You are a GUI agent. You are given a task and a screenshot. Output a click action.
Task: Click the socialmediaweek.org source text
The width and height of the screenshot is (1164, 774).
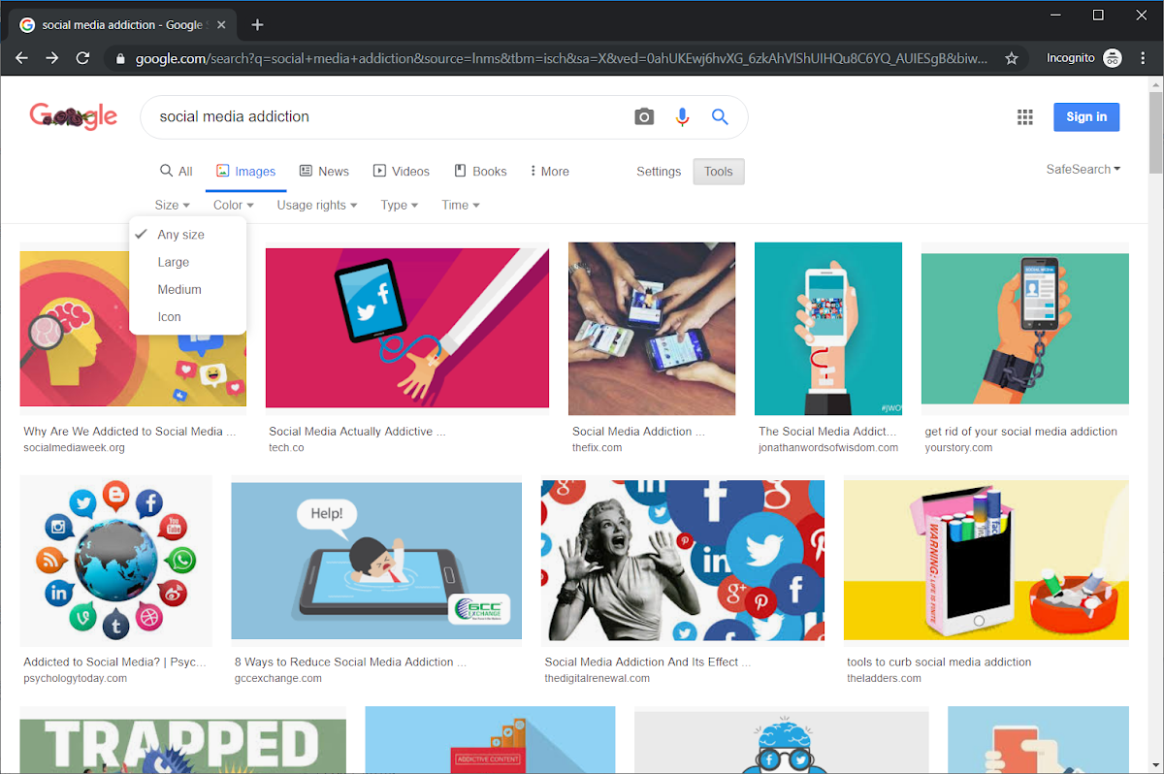pos(74,448)
